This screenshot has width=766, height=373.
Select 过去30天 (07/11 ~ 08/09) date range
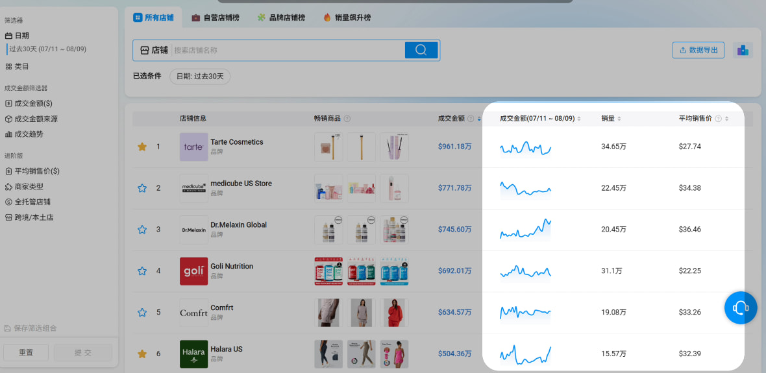tap(48, 49)
